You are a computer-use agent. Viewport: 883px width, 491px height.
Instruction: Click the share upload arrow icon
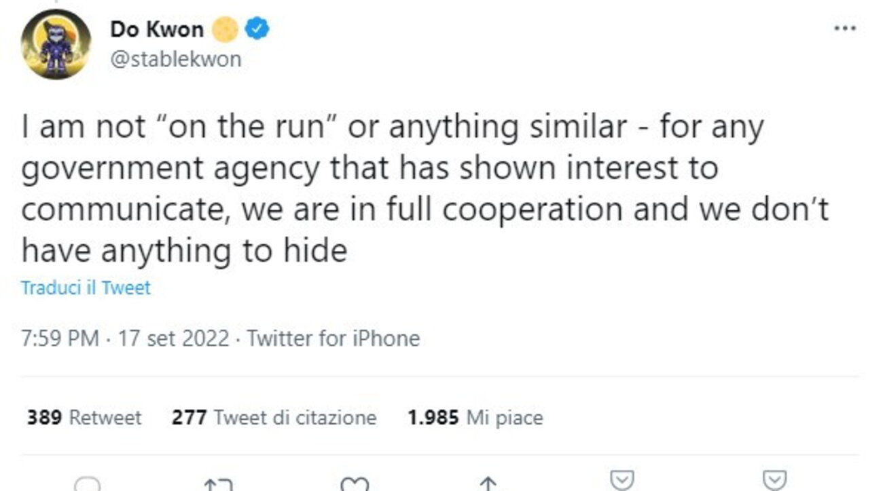(x=488, y=484)
